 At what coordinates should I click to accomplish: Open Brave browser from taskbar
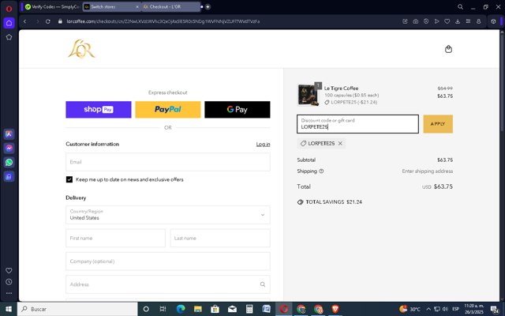click(x=335, y=309)
